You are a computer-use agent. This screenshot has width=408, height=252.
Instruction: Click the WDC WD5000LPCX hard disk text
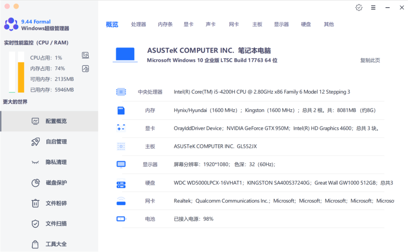tap(208, 183)
